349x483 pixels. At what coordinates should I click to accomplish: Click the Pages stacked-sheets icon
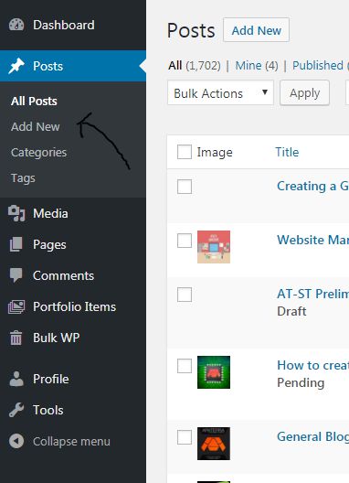(16, 244)
